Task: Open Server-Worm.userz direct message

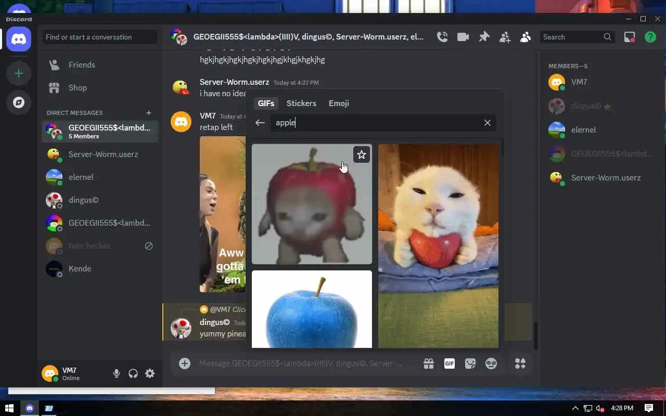Action: coord(100,154)
